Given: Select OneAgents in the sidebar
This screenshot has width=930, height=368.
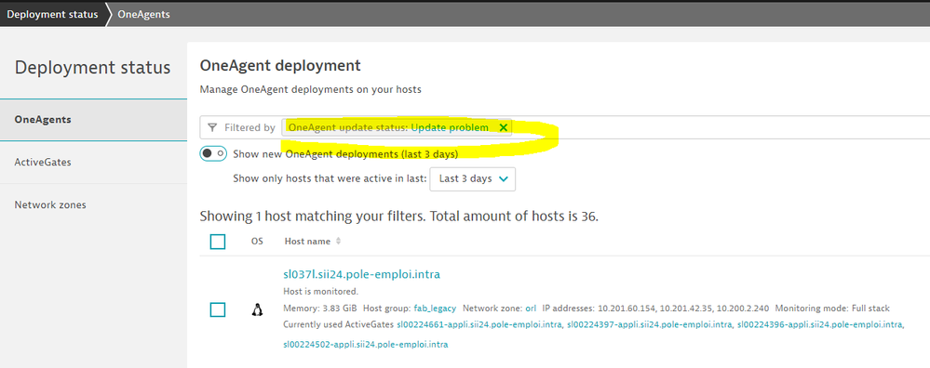Looking at the screenshot, I should click(x=94, y=120).
